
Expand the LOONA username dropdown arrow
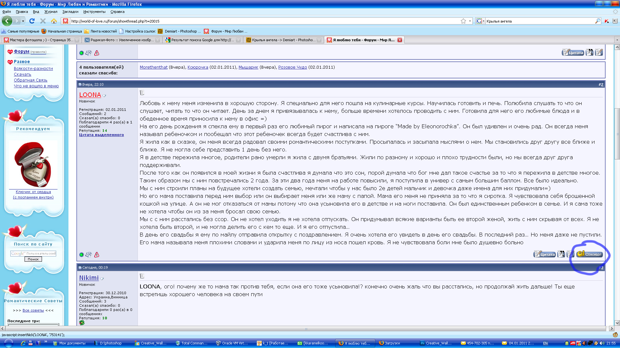click(104, 96)
